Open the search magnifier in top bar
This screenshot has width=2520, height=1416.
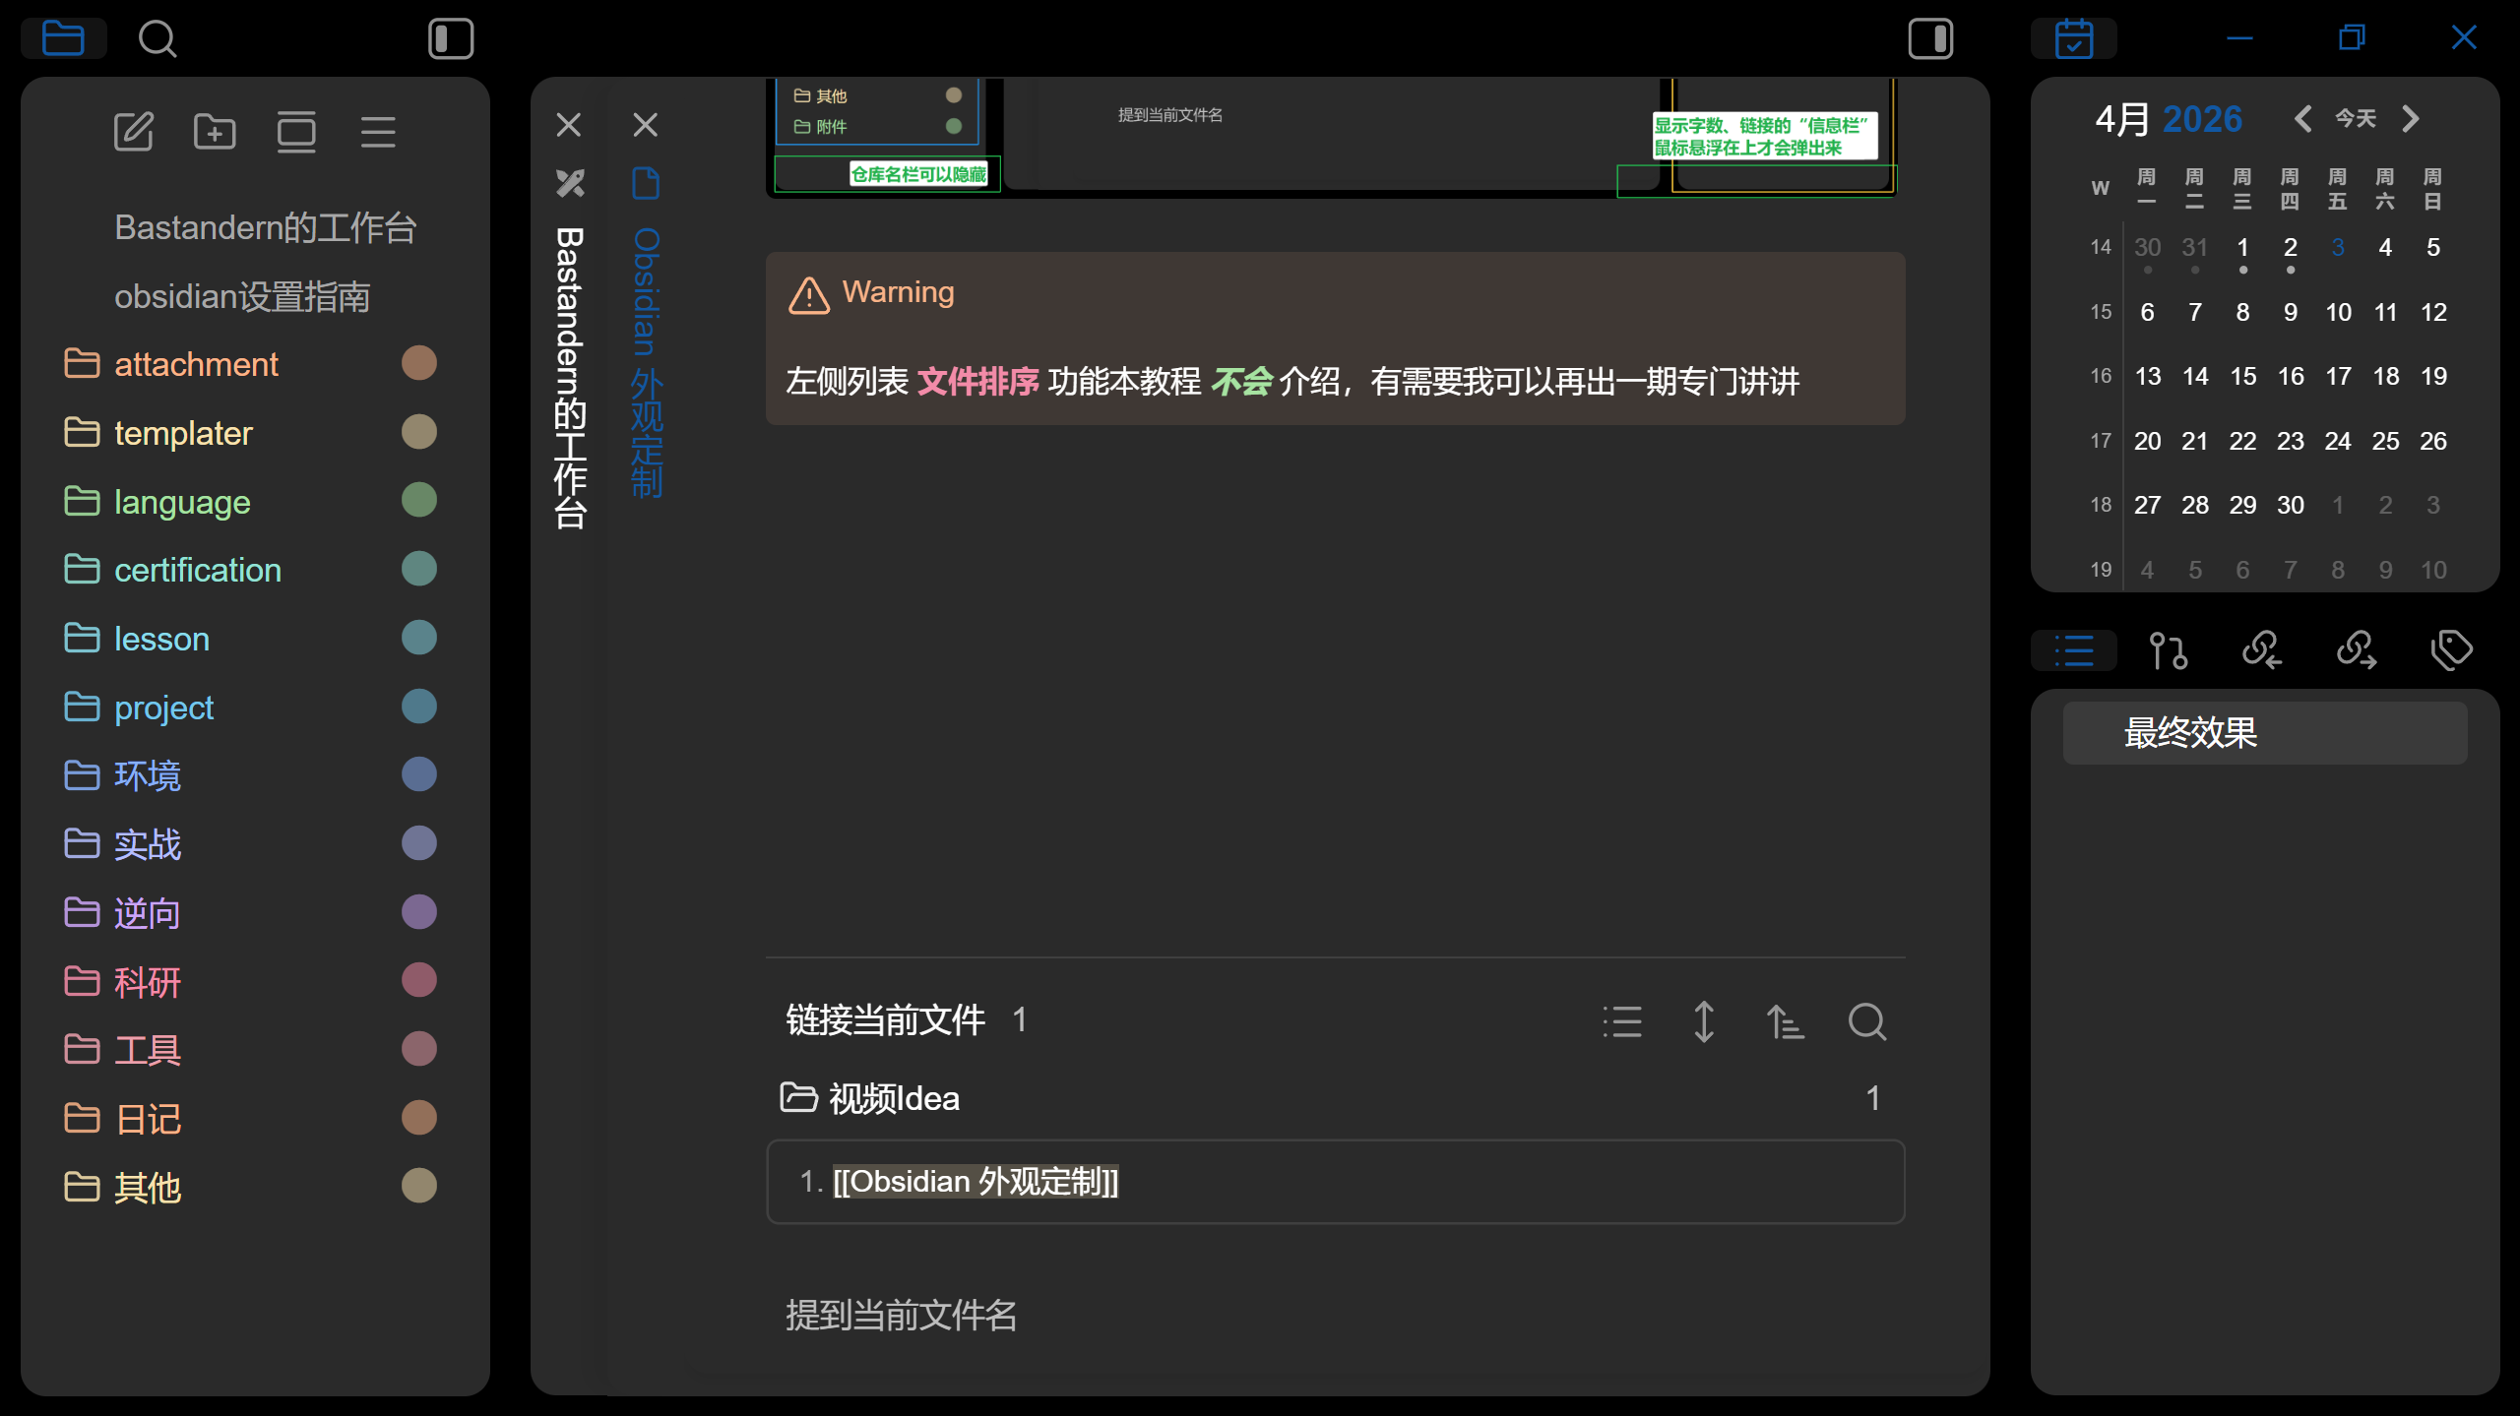pos(157,39)
